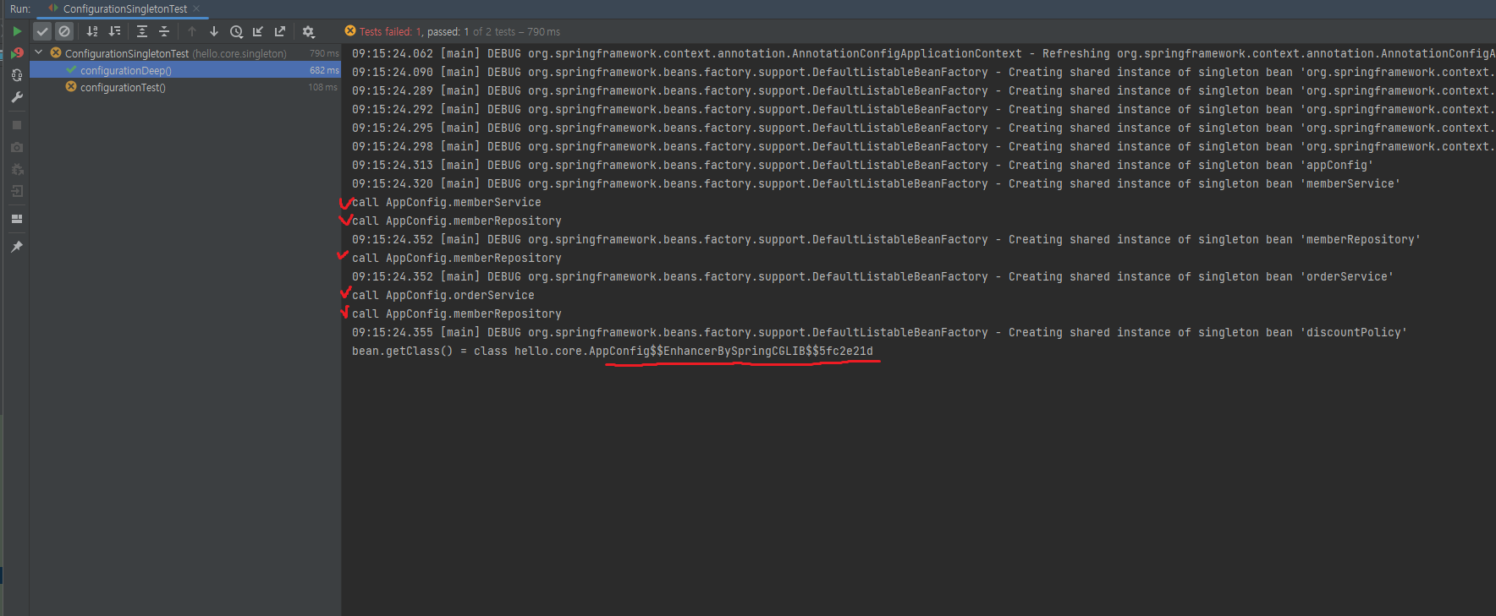Expand all test tree nodes
The width and height of the screenshot is (1496, 616).
click(142, 31)
